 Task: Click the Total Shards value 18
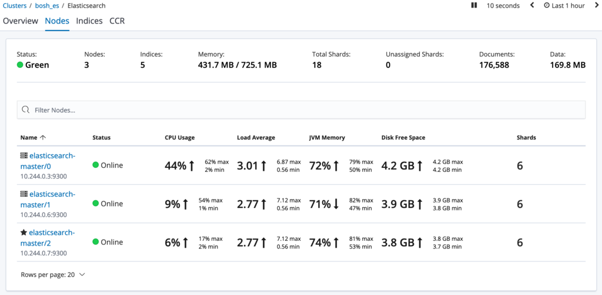pyautogui.click(x=316, y=65)
